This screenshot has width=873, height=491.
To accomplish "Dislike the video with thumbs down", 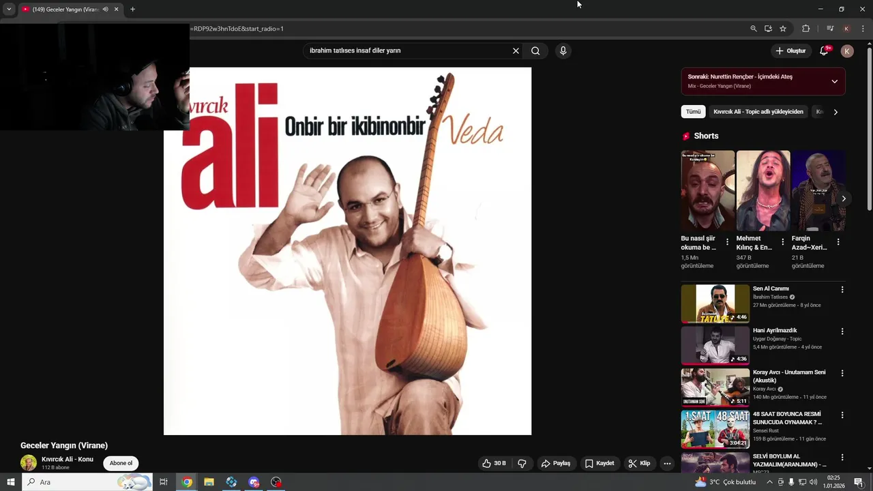I will click(522, 463).
